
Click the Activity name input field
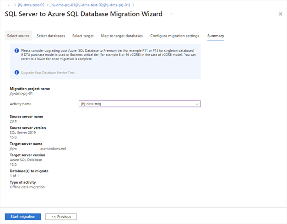pyautogui.click(x=140, y=104)
